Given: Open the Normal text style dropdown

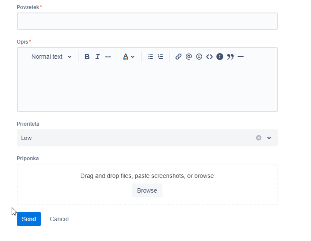Looking at the screenshot, I should coord(51,57).
